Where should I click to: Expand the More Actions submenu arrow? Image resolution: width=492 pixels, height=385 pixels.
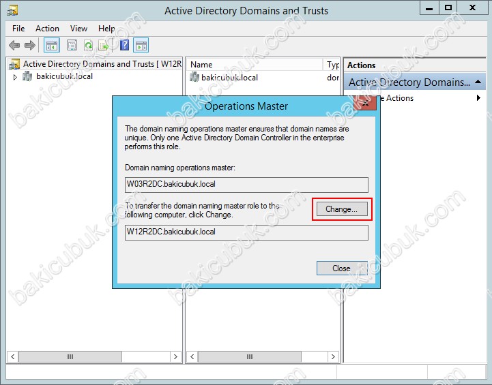click(478, 97)
